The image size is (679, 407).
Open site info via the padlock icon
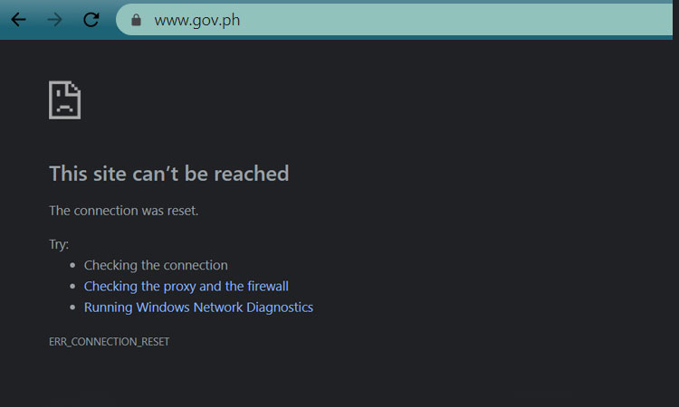click(x=137, y=20)
